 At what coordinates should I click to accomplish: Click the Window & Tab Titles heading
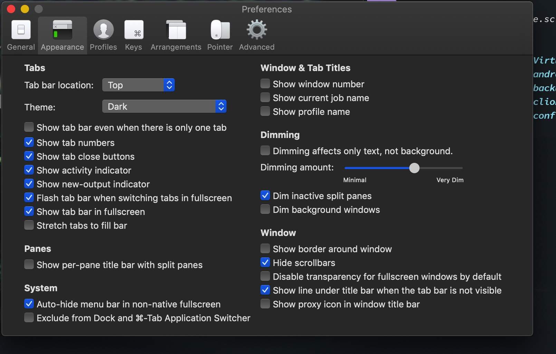coord(305,68)
